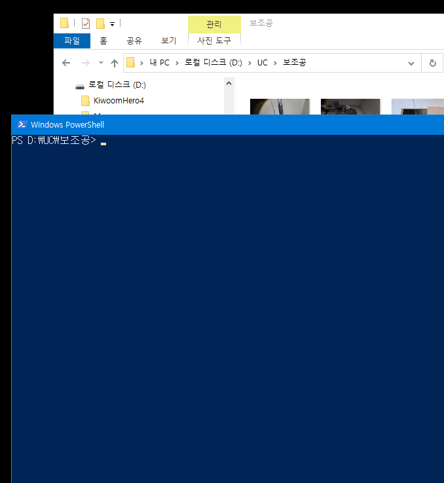Click the Explorer title bar folder icon
The height and width of the screenshot is (483, 444).
click(64, 23)
